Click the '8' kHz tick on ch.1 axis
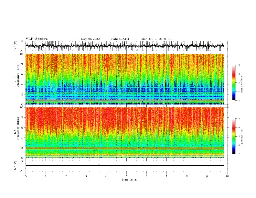 [x=23, y=64]
